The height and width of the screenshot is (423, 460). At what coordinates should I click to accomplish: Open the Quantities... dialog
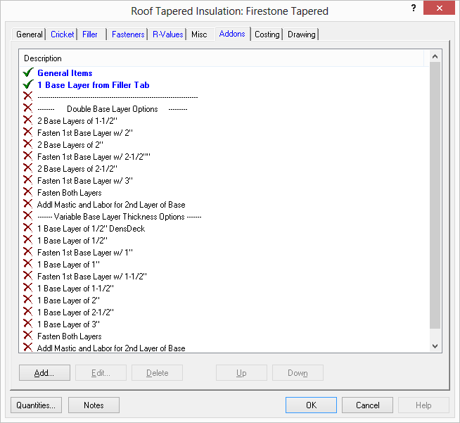[x=37, y=405]
